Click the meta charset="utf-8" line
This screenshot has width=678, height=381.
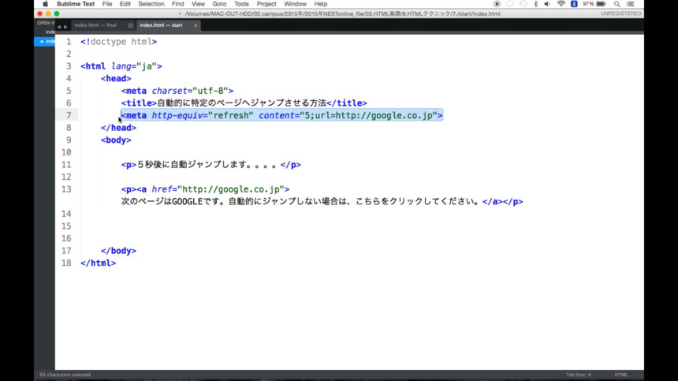[x=177, y=91]
